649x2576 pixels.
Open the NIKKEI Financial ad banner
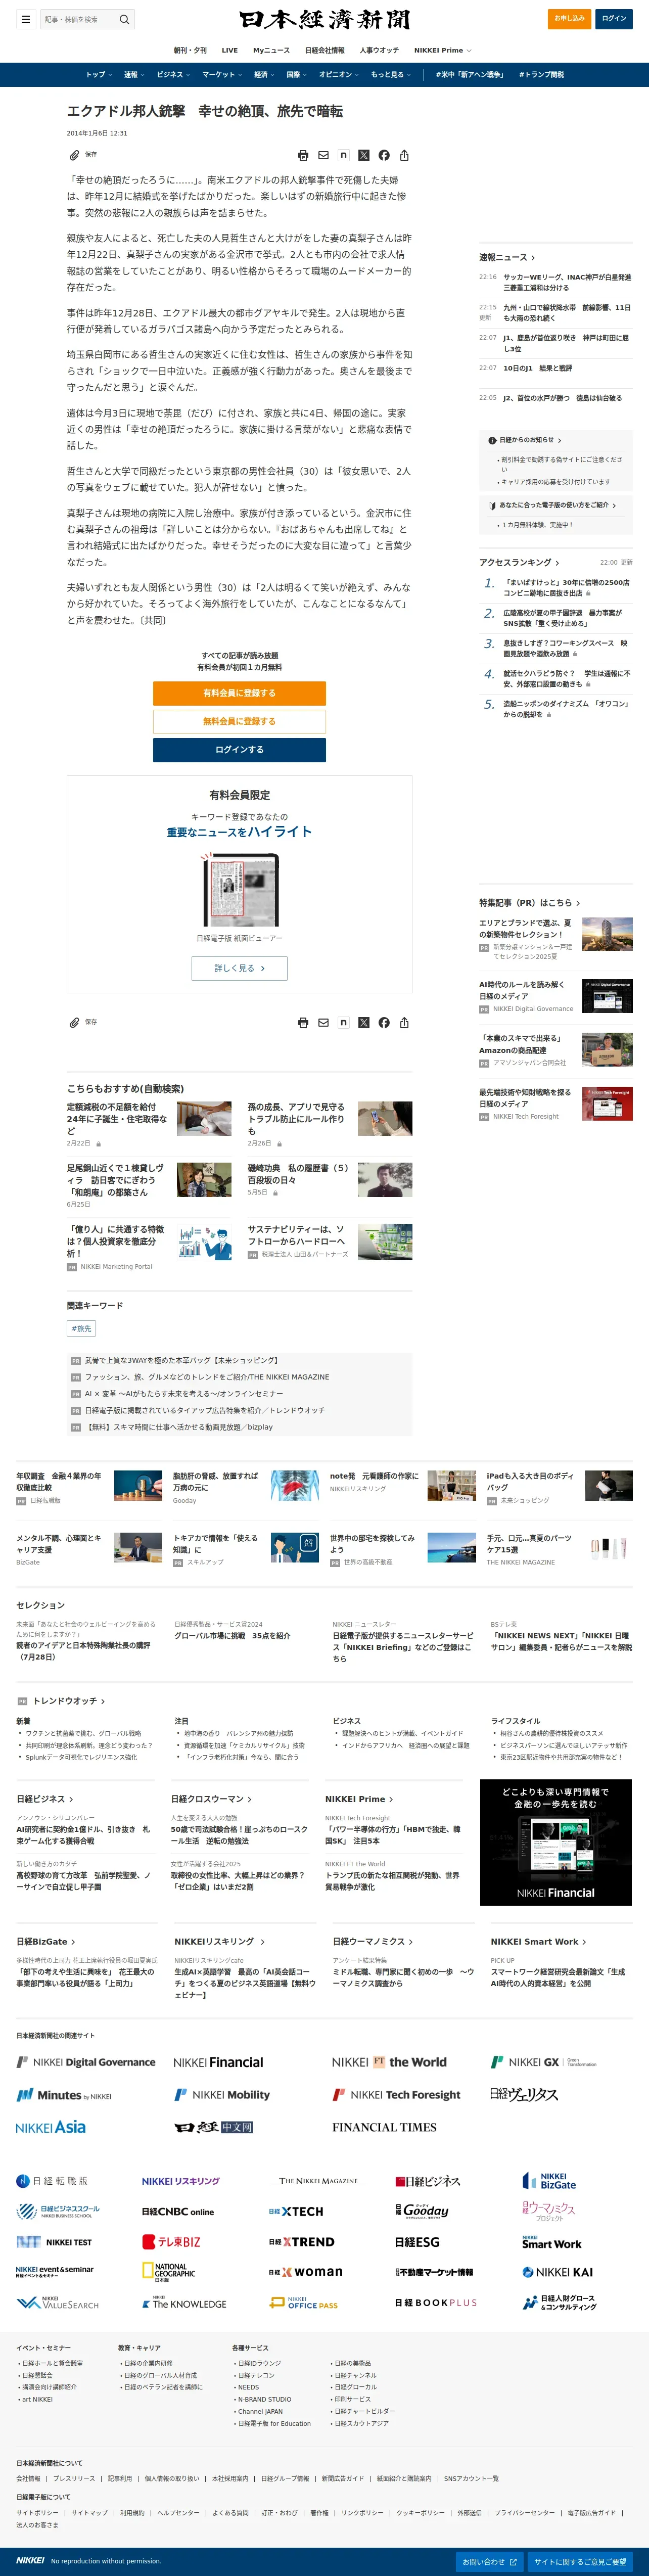(x=555, y=1842)
